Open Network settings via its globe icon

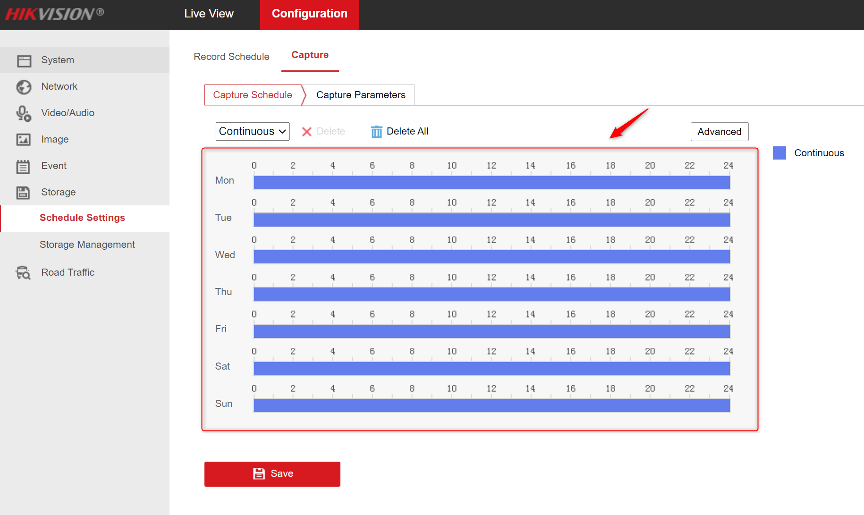pos(24,86)
